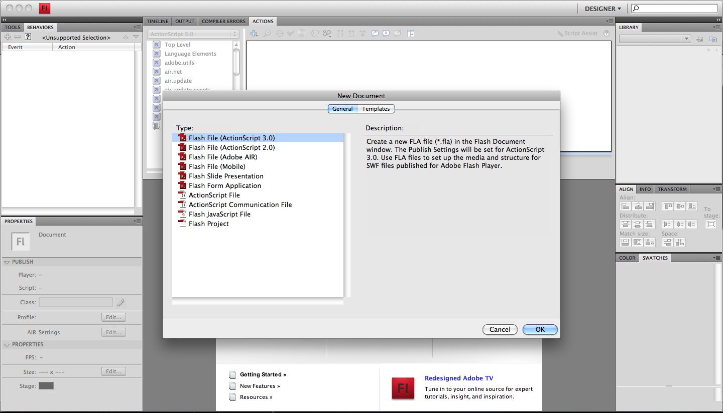Click Match width icon in Align panel
Viewport: 723px width, 413px height.
[x=626, y=242]
